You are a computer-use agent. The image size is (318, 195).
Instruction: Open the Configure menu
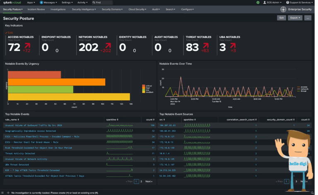pyautogui.click(x=188, y=10)
